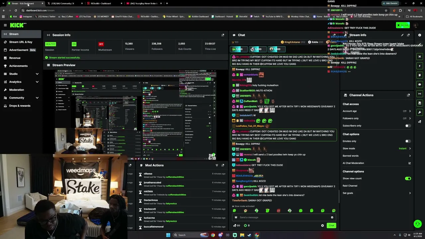Open Banned words list chevron
The image size is (425, 239).
[410, 156]
